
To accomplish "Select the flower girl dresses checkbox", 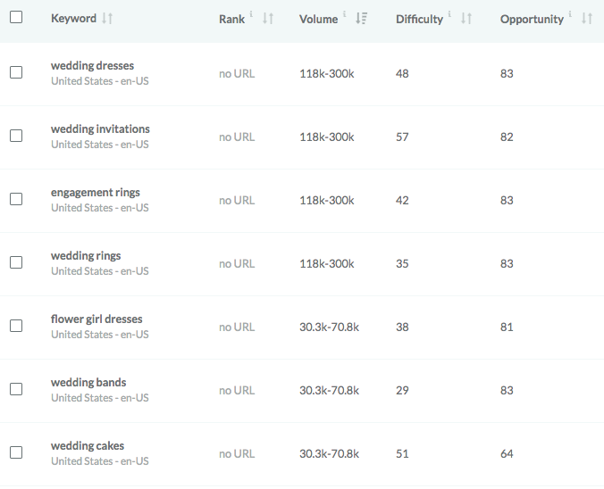I will point(16,327).
